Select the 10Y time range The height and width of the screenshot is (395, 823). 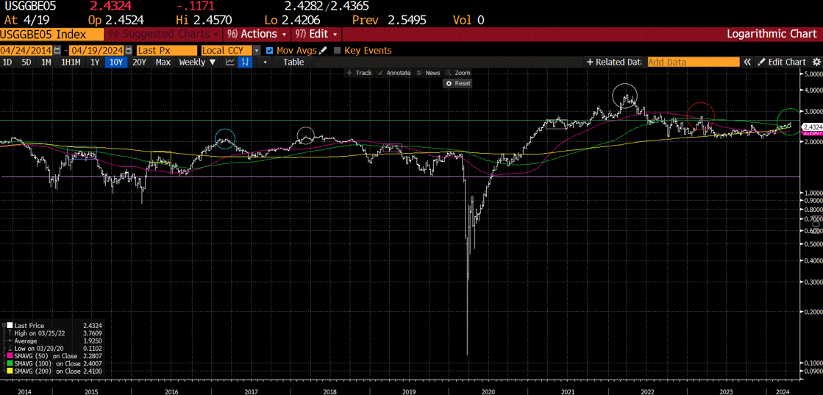(115, 62)
